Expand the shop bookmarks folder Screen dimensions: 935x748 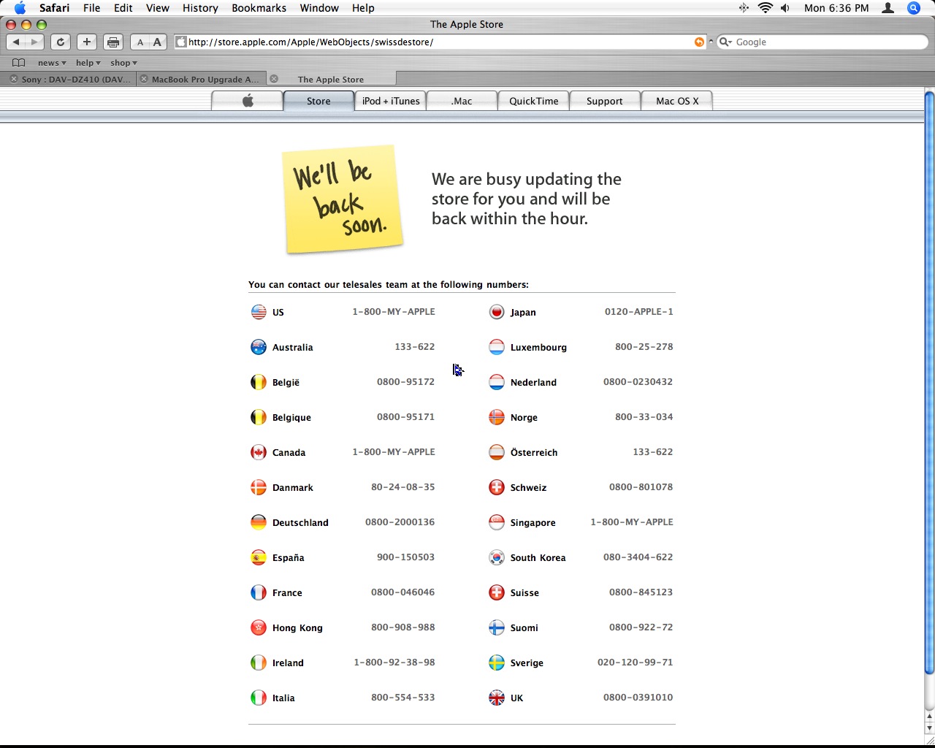click(124, 63)
